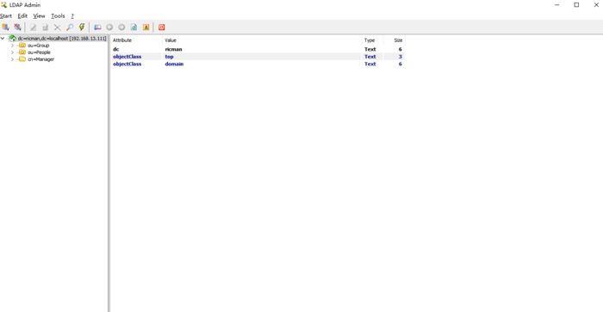Minimize the LDAP Admin window
The image size is (603, 312).
pyautogui.click(x=556, y=5)
